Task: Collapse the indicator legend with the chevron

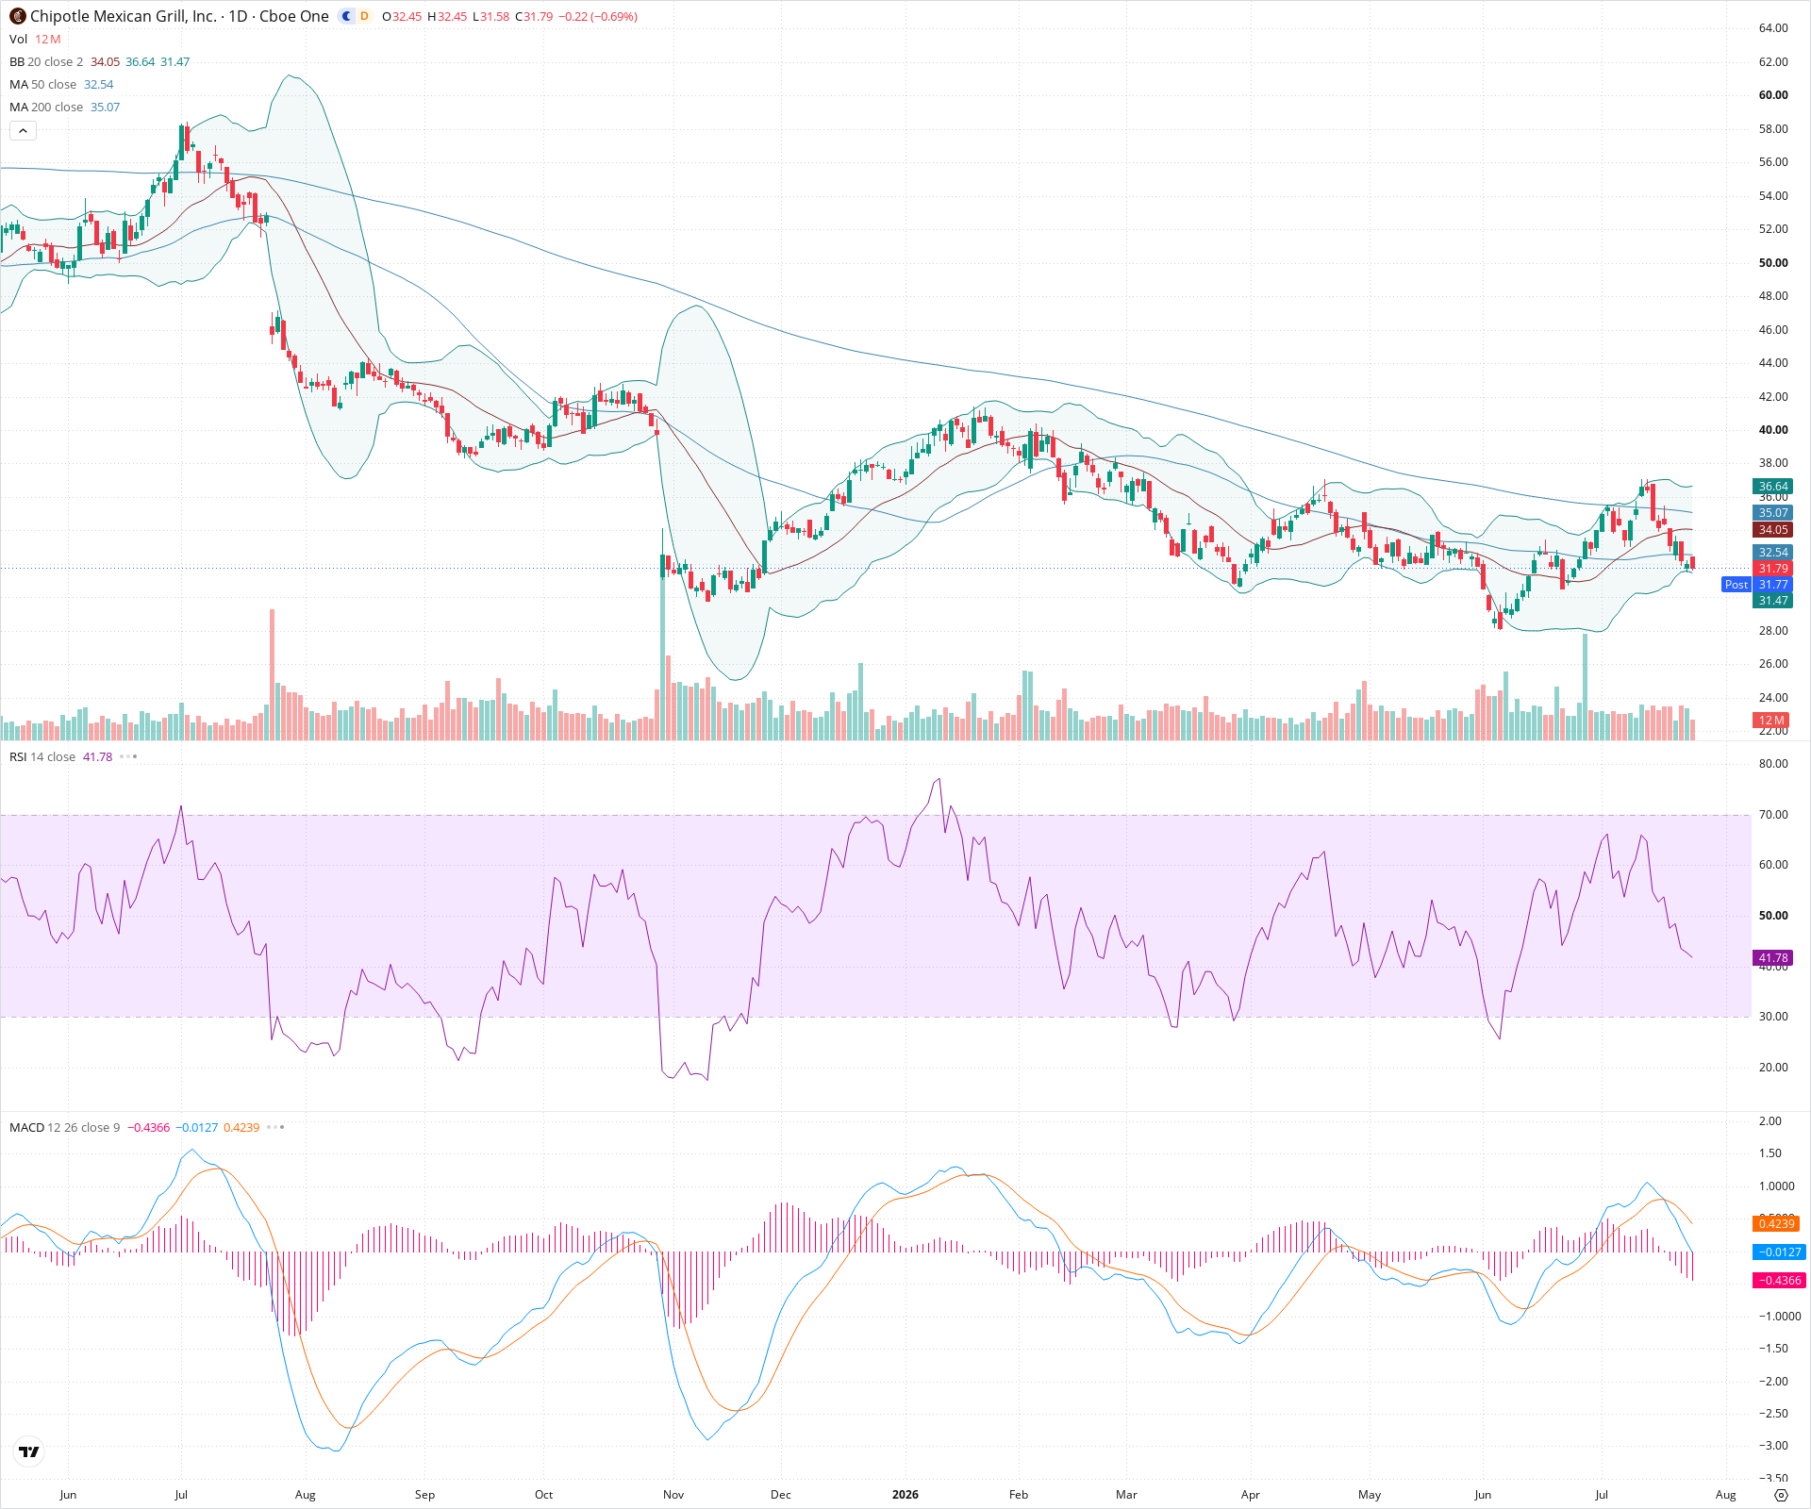Action: pos(23,131)
